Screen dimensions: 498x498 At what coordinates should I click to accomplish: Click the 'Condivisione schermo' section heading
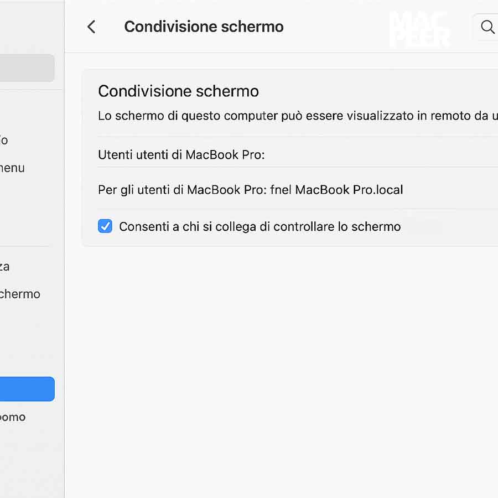(178, 91)
